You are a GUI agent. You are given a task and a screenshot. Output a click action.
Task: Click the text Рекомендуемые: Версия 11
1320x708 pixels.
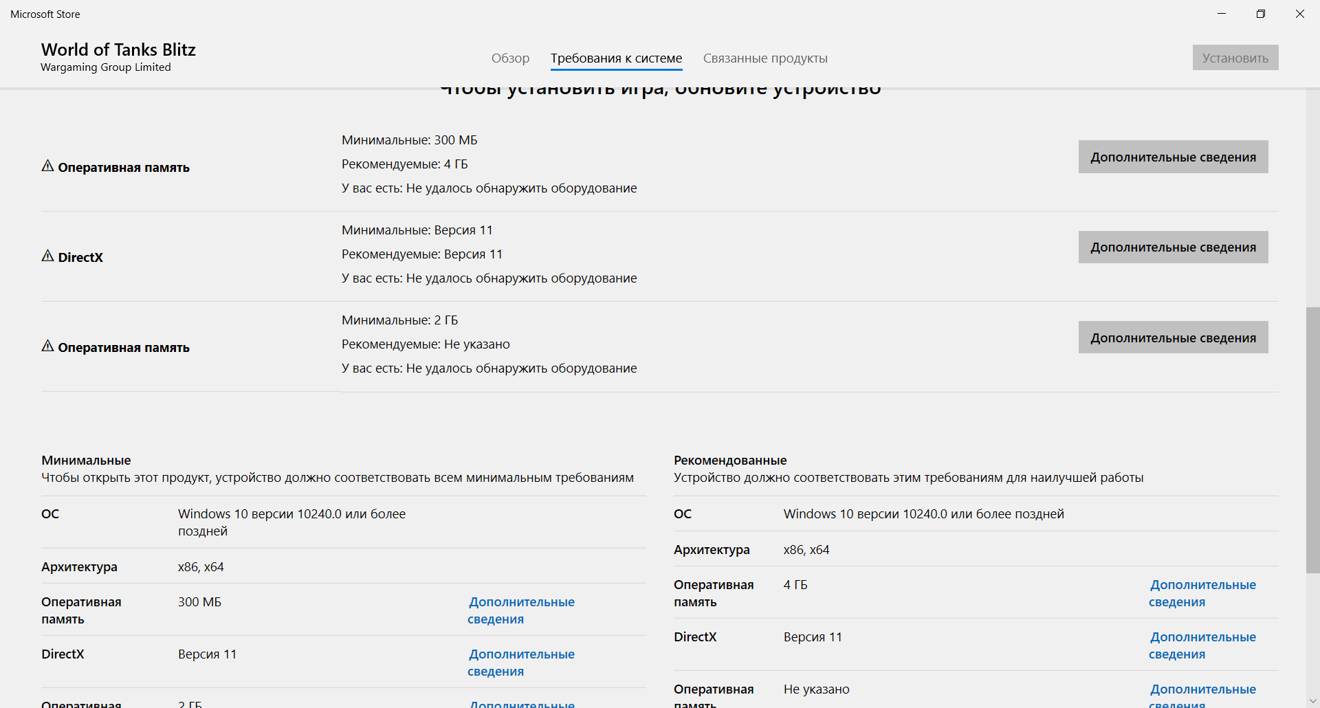coord(421,254)
